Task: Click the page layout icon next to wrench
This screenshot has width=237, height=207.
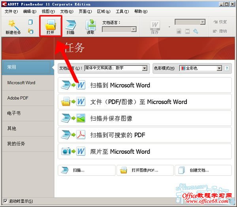Action: point(187,32)
